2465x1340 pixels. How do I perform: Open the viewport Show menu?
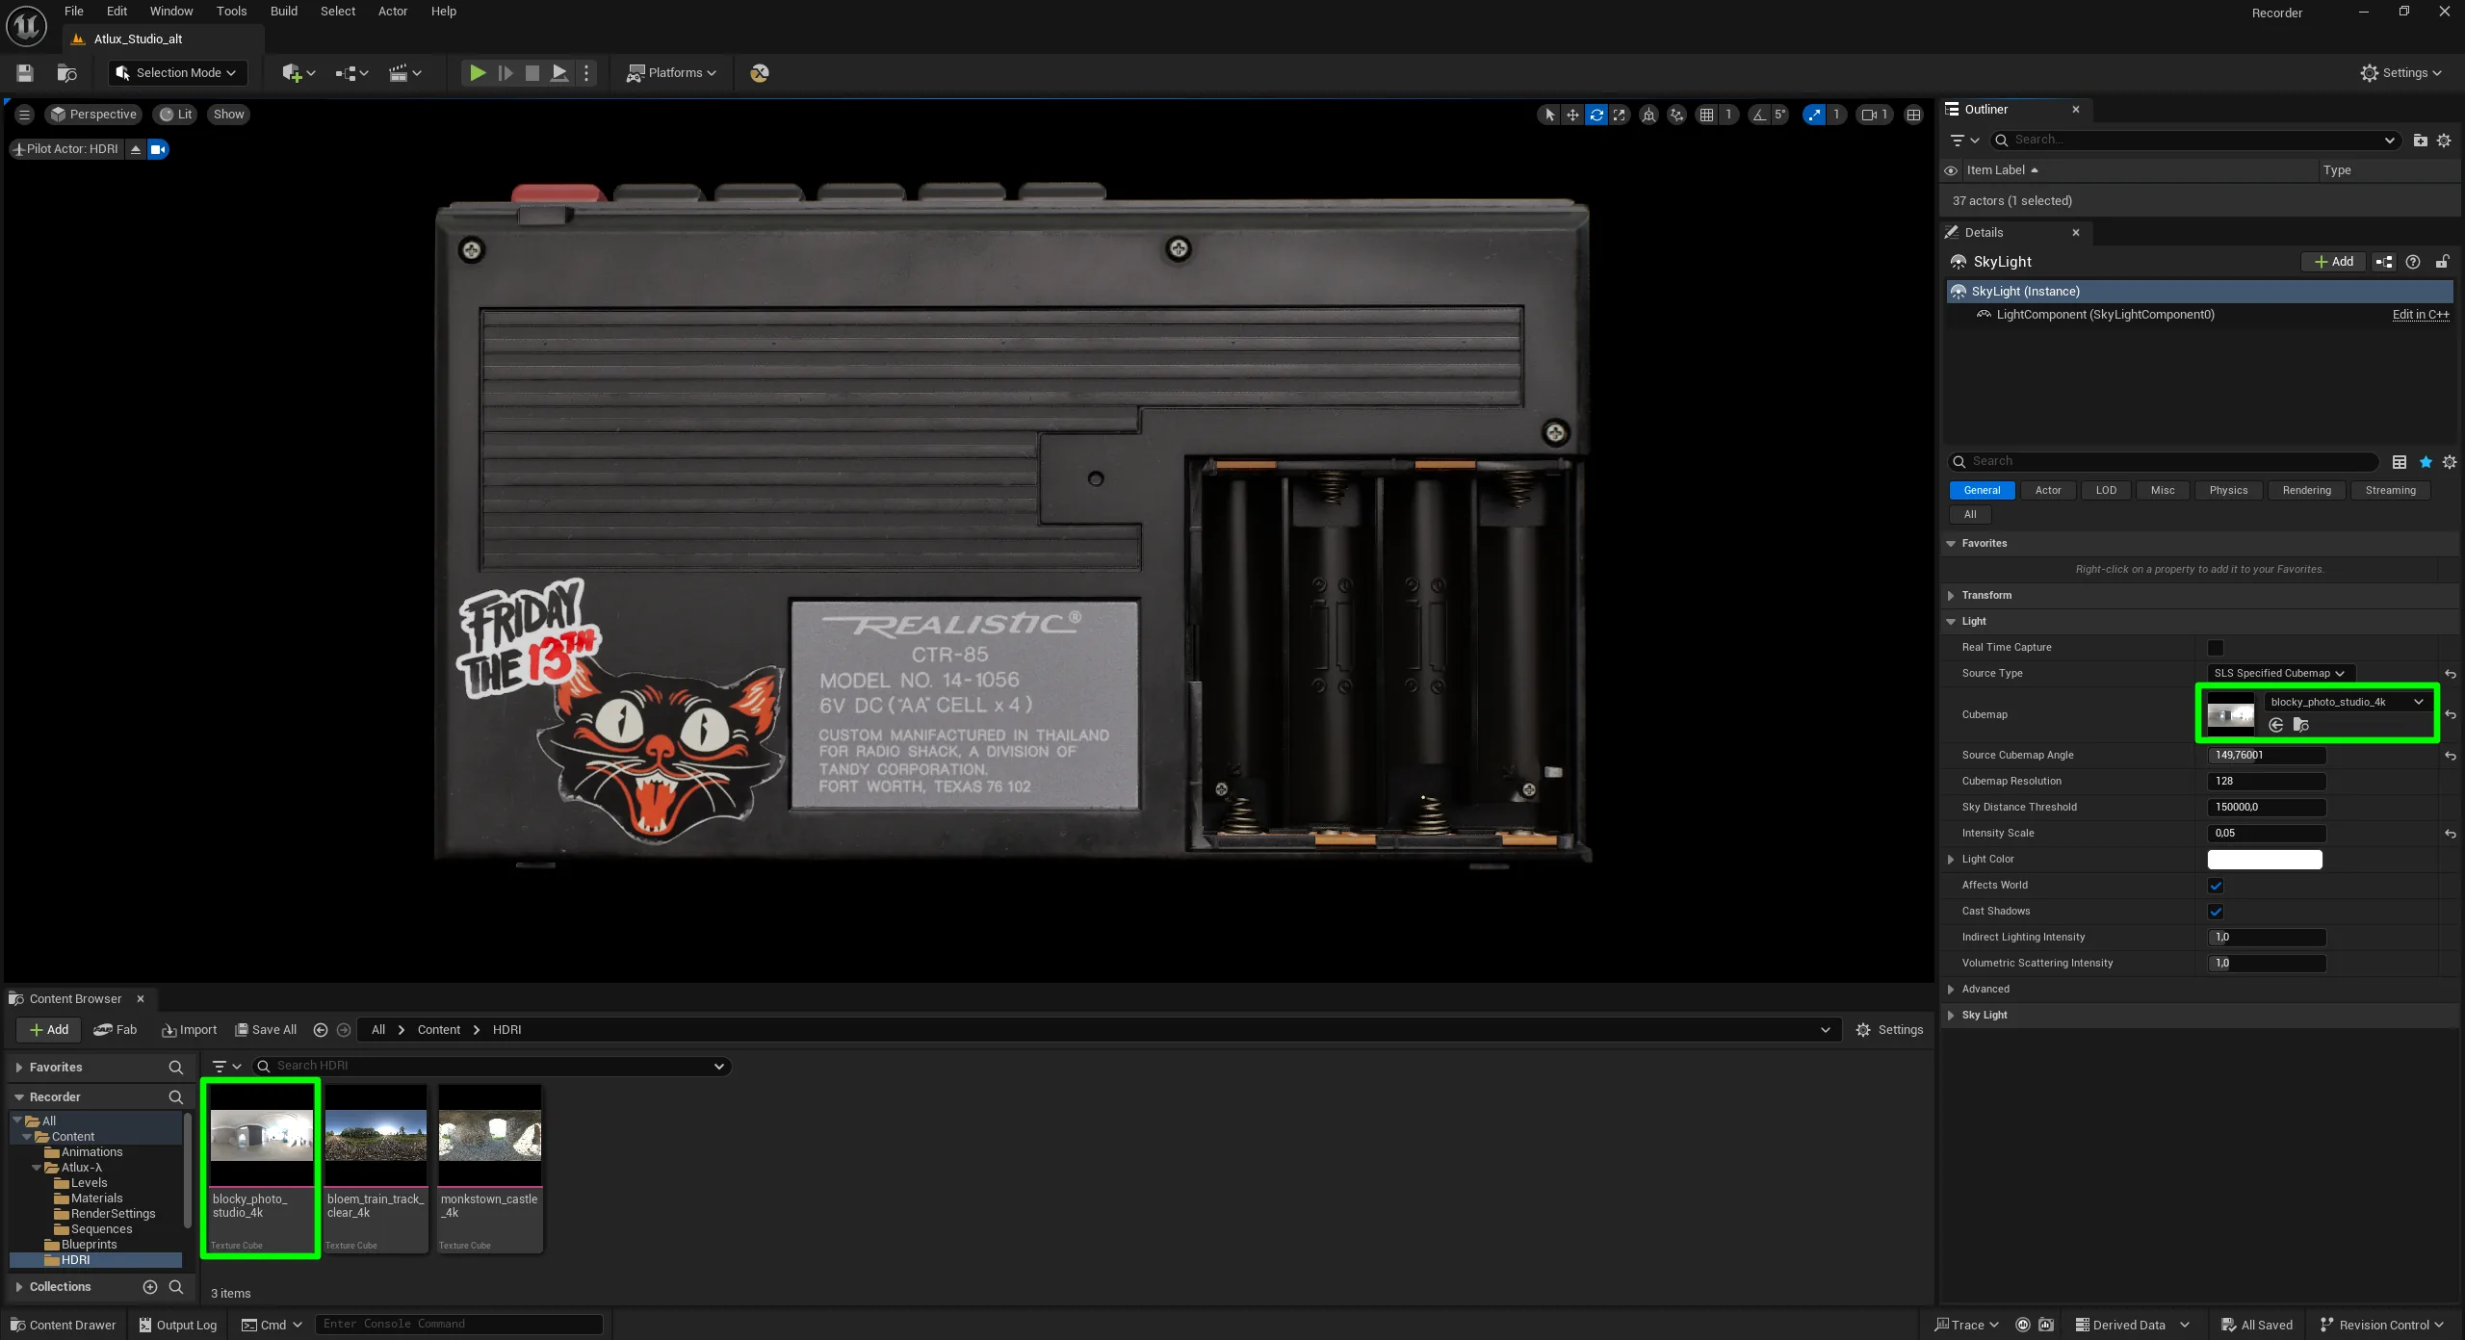[228, 115]
